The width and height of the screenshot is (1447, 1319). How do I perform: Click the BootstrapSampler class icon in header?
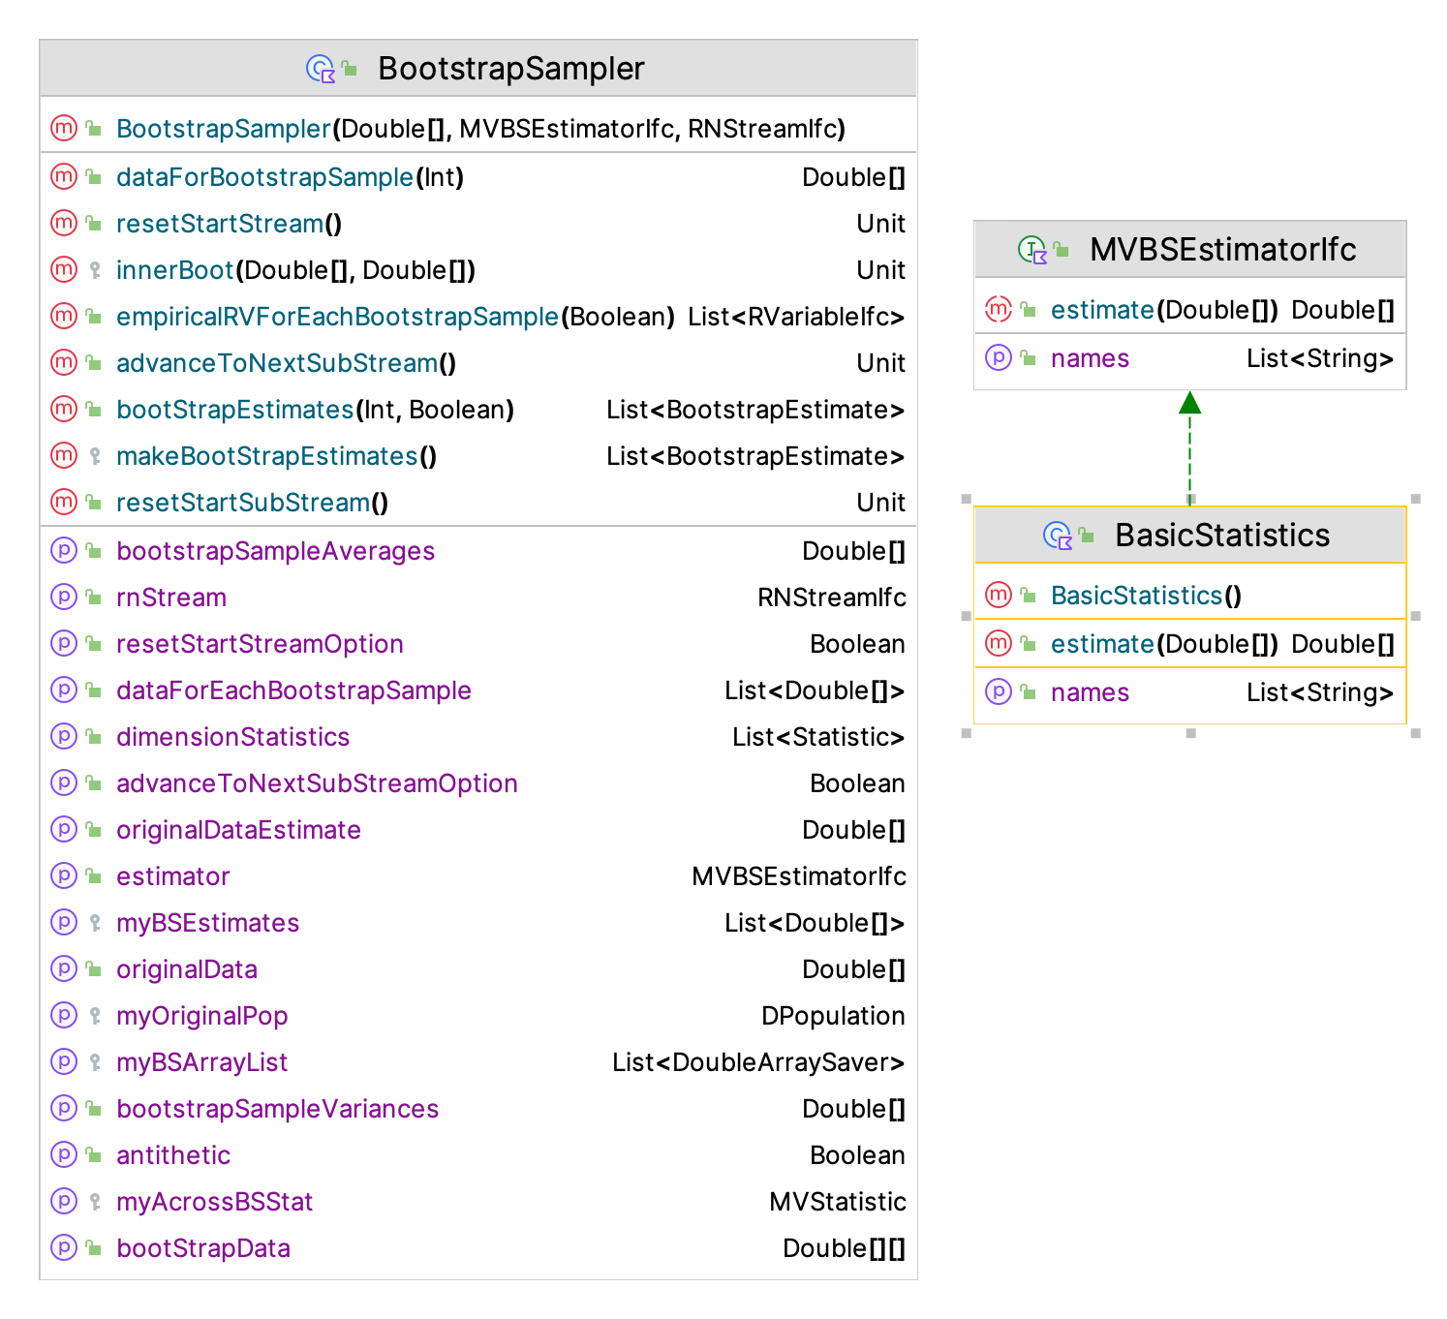tap(321, 69)
